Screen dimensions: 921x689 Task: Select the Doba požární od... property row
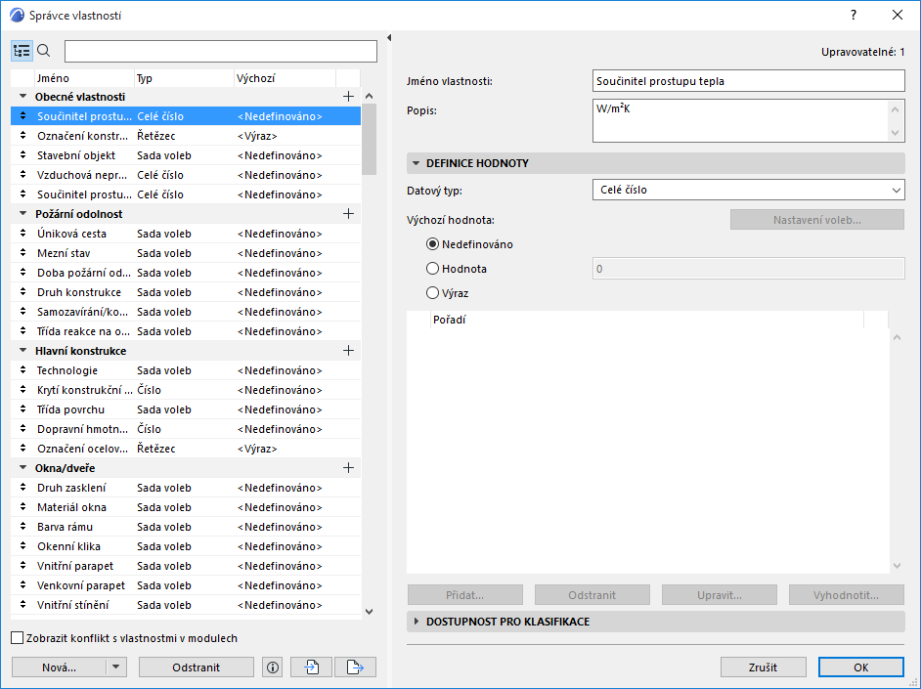coord(186,273)
